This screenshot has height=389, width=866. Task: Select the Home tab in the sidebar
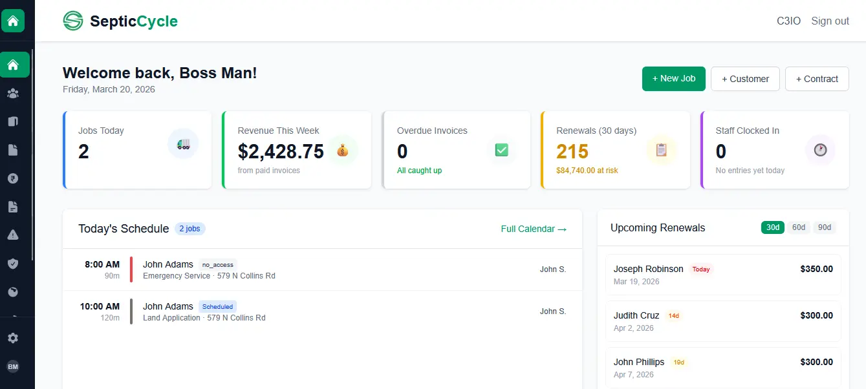15,64
